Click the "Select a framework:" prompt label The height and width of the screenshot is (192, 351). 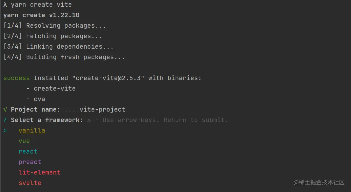(47, 120)
